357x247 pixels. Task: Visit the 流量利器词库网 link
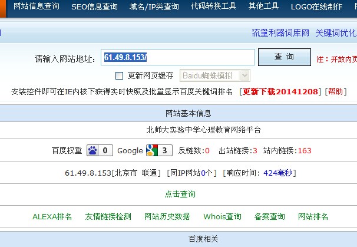280,33
